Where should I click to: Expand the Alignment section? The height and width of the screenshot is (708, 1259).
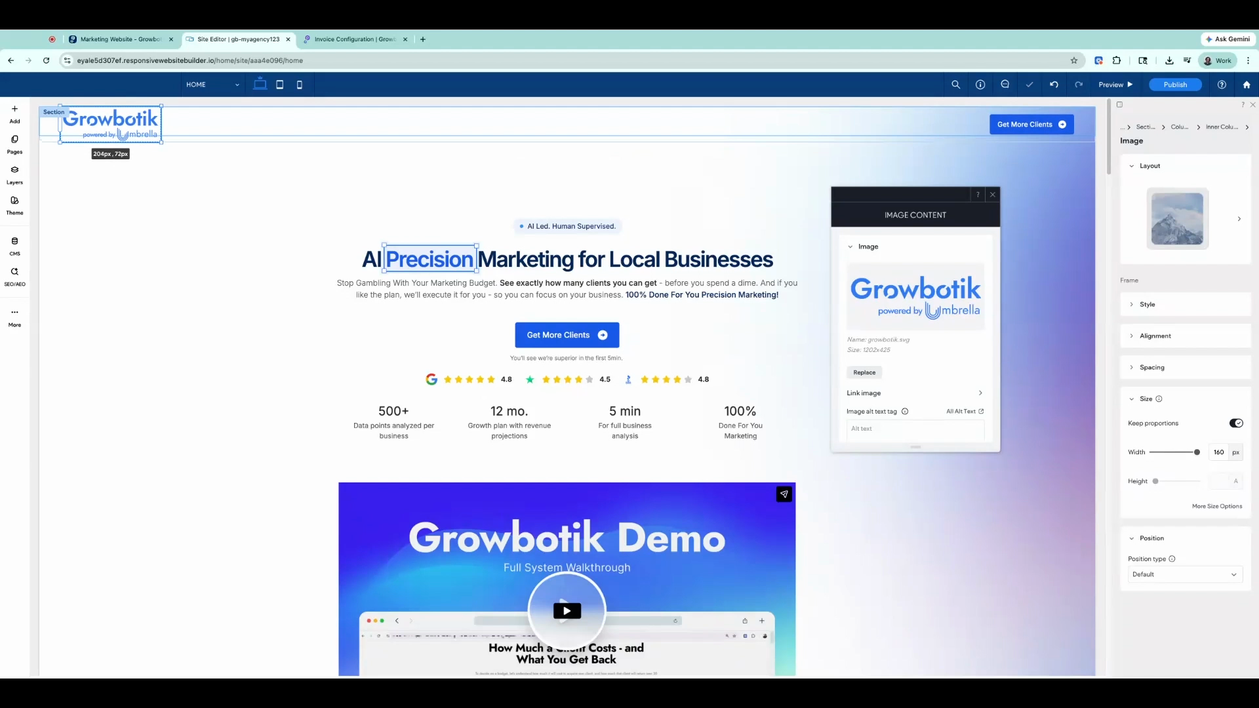pos(1185,336)
